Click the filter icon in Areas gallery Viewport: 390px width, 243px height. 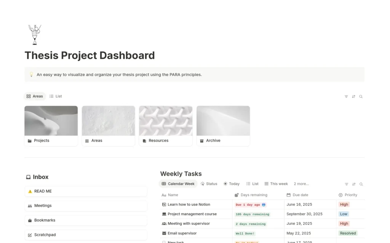pos(346,97)
